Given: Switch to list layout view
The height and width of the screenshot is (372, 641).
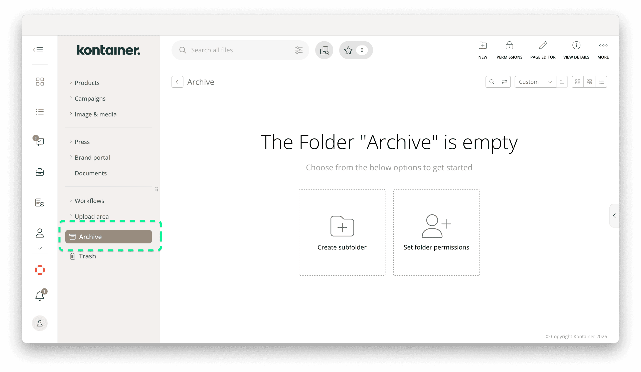Looking at the screenshot, I should (x=601, y=82).
